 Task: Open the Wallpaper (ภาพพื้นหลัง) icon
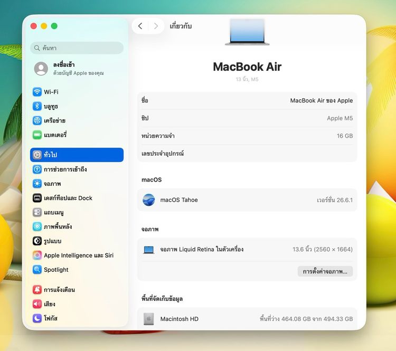[x=37, y=226]
